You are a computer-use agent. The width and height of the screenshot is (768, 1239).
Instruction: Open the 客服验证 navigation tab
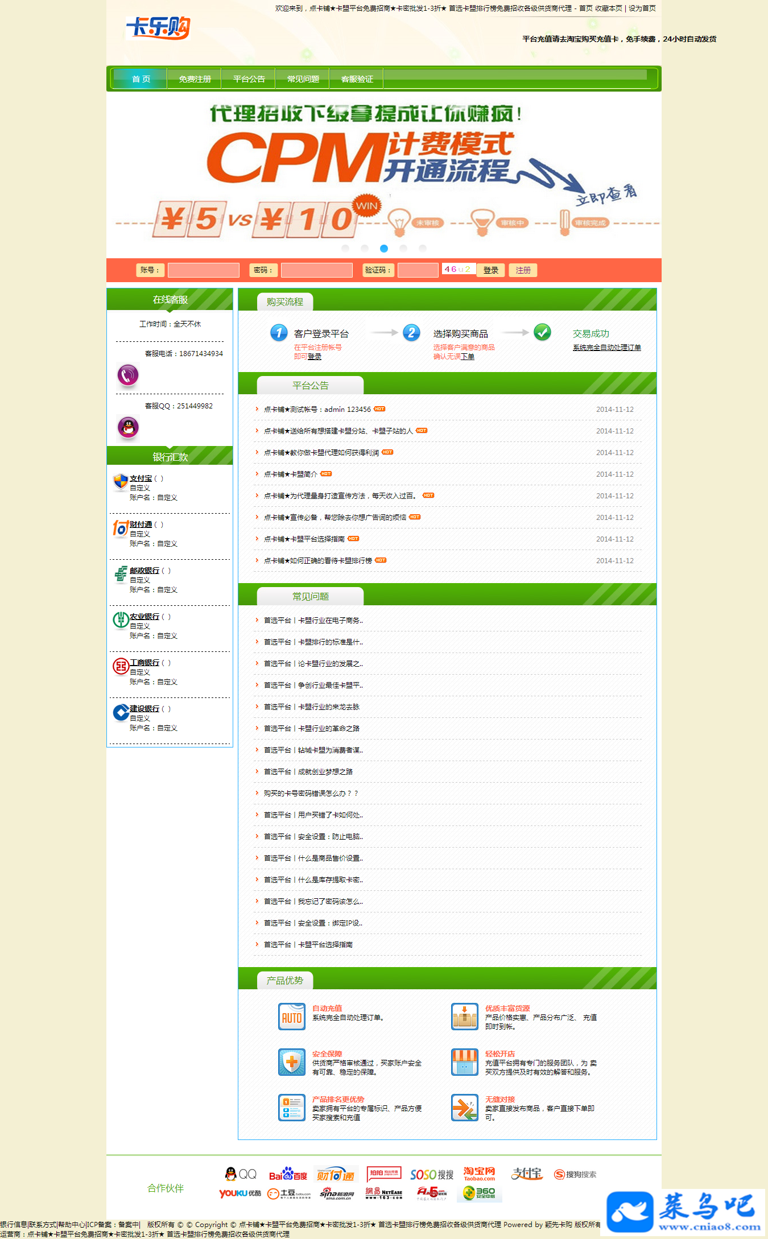pyautogui.click(x=357, y=79)
